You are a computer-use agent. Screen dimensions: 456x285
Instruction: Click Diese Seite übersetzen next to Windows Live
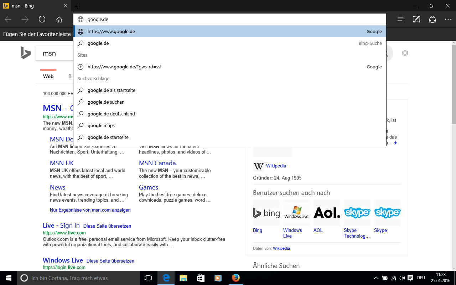coord(110,261)
